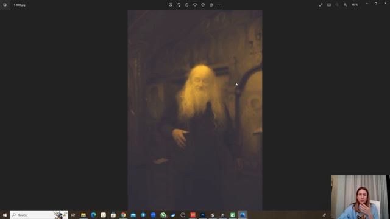This screenshot has width=390, height=219.
Task: Open the See more ellipsis menu
Action: click(219, 5)
